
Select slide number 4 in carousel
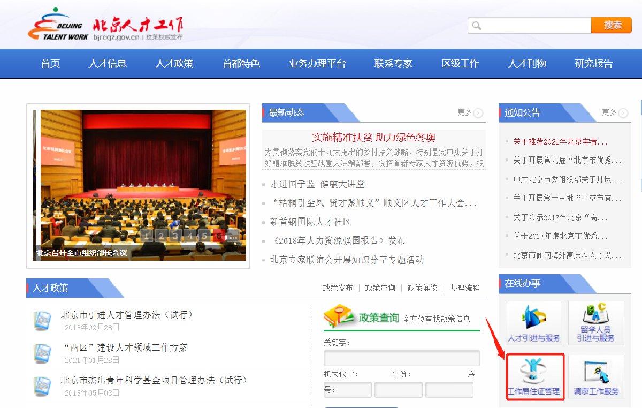point(190,235)
